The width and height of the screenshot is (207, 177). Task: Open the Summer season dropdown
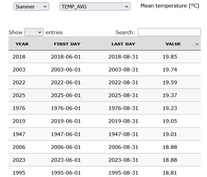31,6
